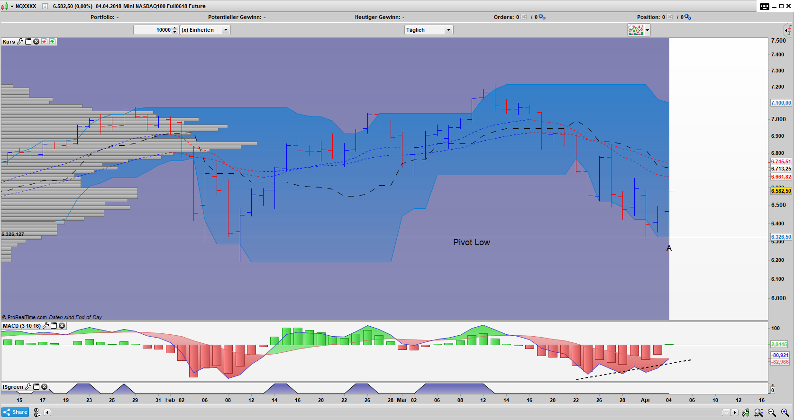Viewport: 794px width, 420px height.
Task: Click the 7.100,00 price axis label
Action: (x=781, y=103)
